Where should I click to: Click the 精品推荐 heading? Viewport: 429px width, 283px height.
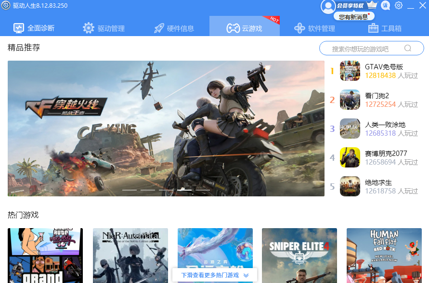click(24, 48)
